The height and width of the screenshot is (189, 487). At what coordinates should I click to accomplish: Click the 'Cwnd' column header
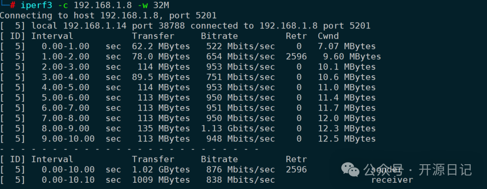(x=328, y=36)
